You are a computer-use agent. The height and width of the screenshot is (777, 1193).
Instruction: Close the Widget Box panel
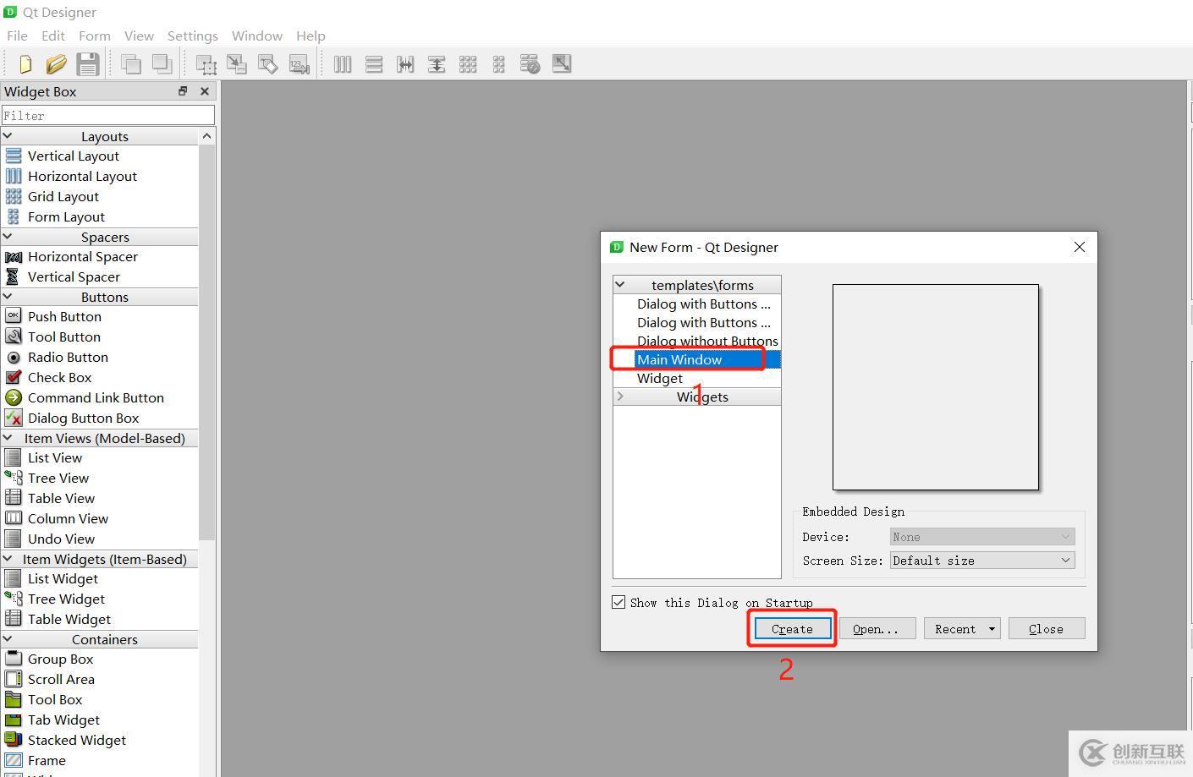(x=204, y=91)
